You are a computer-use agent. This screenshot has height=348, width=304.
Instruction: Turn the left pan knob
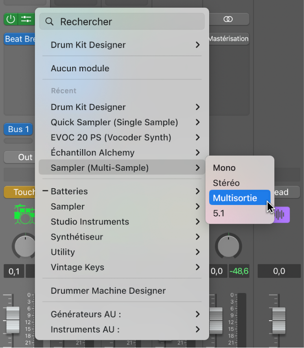(25, 246)
